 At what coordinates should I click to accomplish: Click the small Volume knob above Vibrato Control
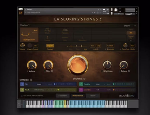22,45
